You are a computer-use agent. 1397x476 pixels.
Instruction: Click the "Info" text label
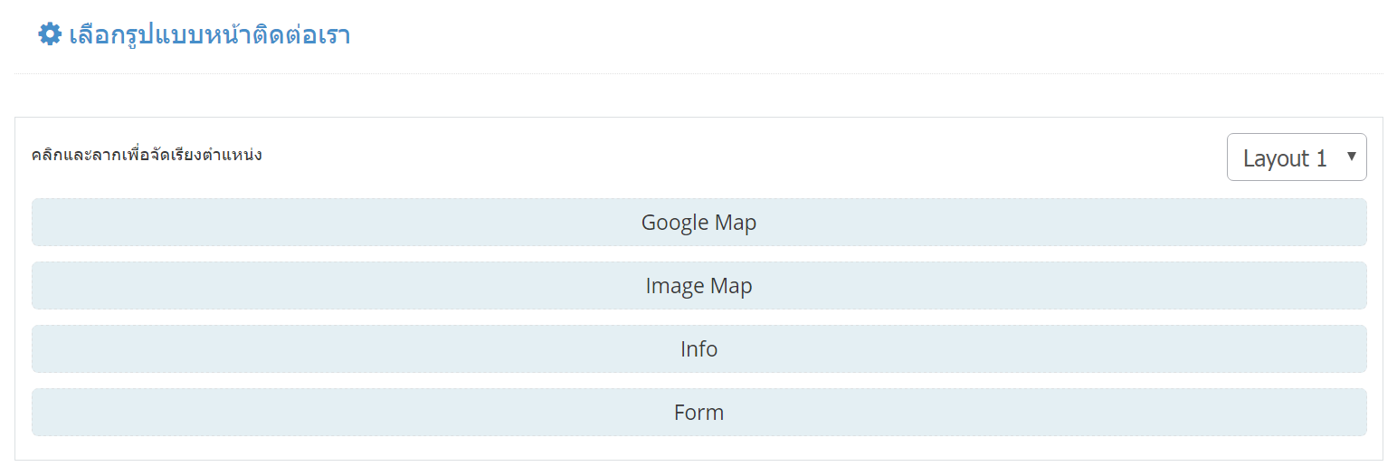tap(698, 349)
